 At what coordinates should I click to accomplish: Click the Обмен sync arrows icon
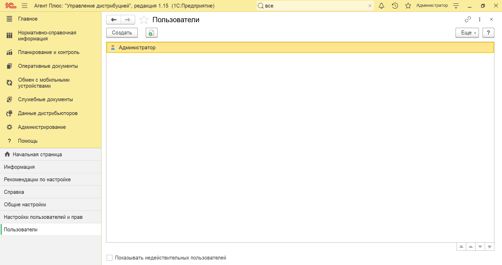pyautogui.click(x=9, y=83)
